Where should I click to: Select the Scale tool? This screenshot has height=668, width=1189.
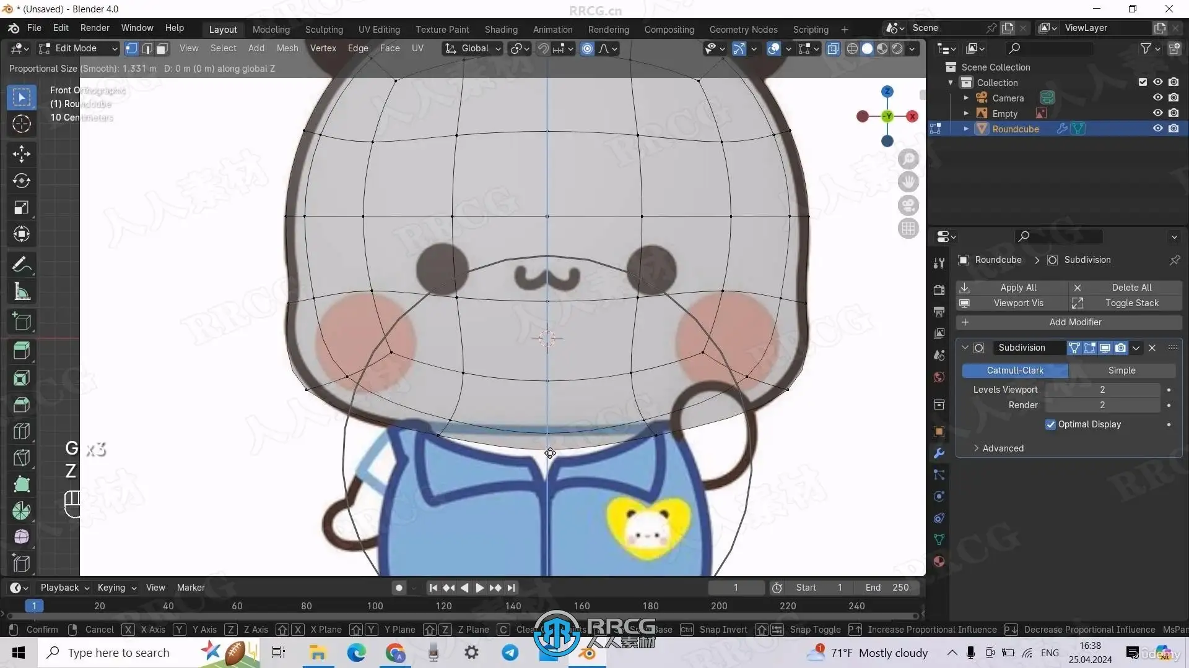[22, 208]
